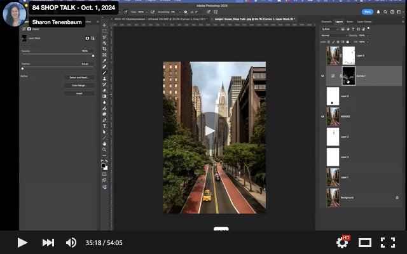
Task: Switch to the Channels tab
Action: pyautogui.click(x=326, y=22)
